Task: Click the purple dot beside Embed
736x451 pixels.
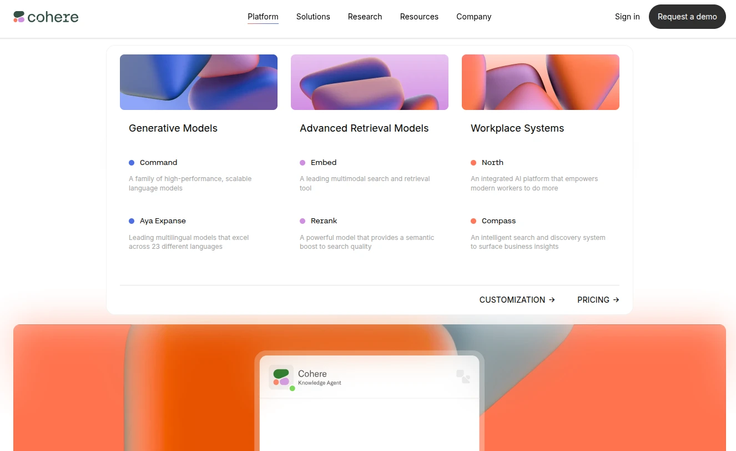Action: [x=303, y=163]
